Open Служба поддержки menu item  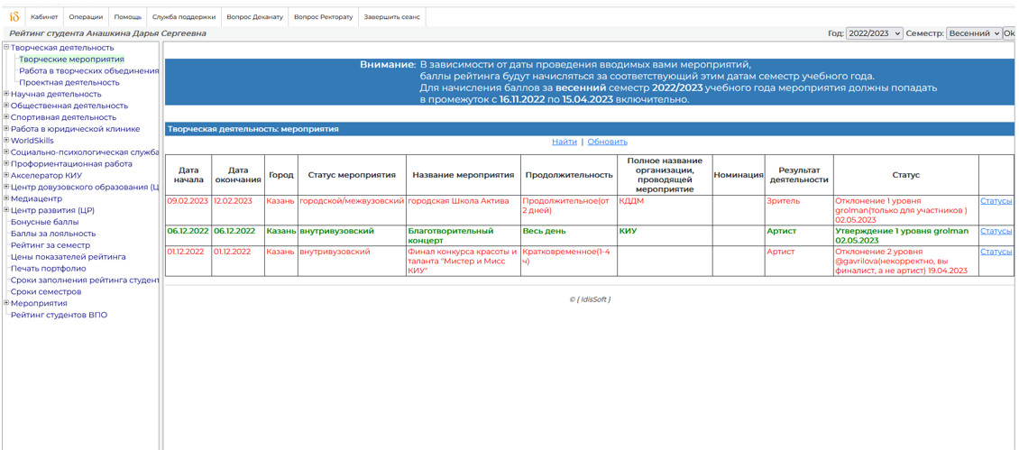(x=184, y=17)
